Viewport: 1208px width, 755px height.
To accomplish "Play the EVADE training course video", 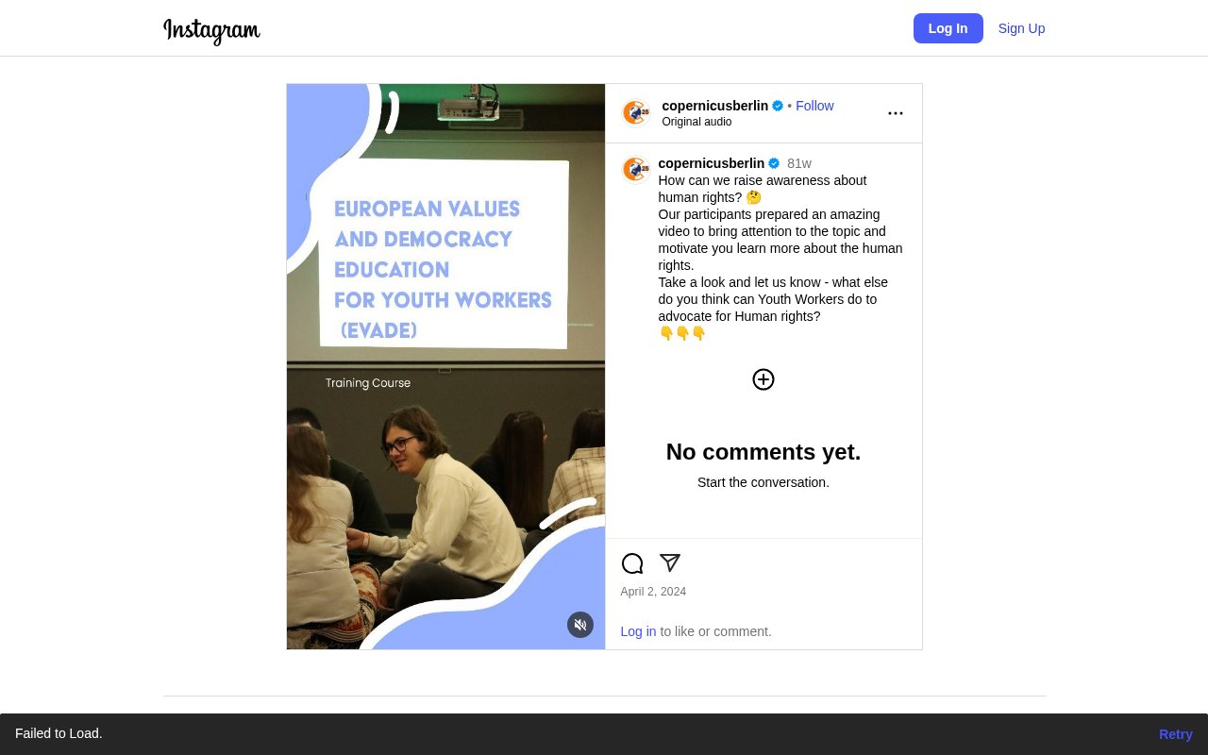I will (x=445, y=366).
